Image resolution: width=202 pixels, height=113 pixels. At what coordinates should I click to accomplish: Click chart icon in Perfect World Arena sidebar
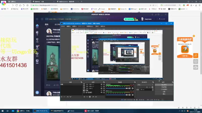coord(37,61)
